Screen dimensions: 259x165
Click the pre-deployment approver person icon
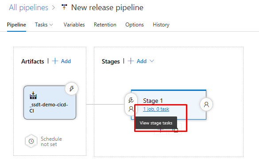[131, 109]
